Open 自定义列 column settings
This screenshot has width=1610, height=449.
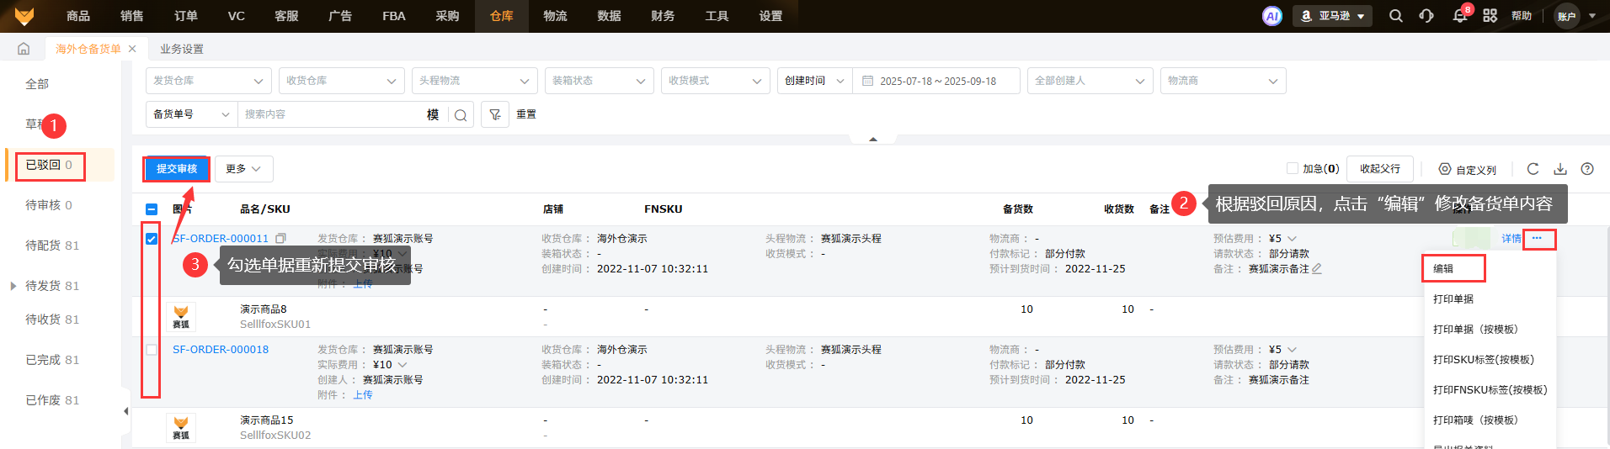coord(1468,169)
